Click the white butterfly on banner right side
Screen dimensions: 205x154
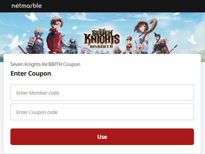pyautogui.click(x=192, y=39)
